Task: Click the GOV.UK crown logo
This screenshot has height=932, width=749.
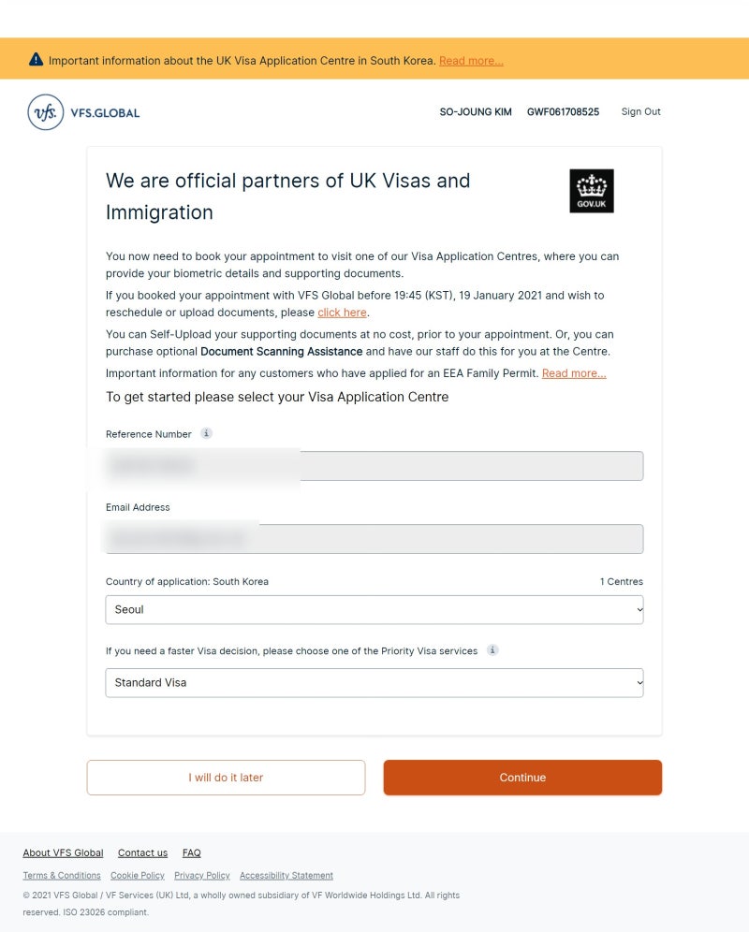Action: (x=591, y=191)
